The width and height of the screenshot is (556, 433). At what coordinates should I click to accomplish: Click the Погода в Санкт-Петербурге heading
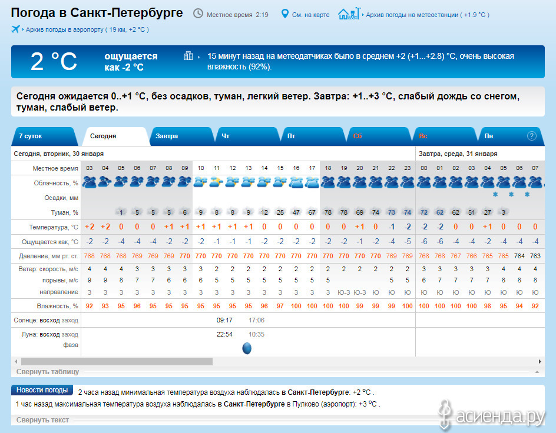[97, 13]
